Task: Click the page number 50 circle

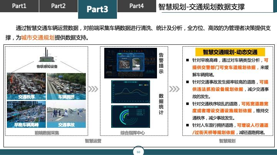Action: pos(138,152)
